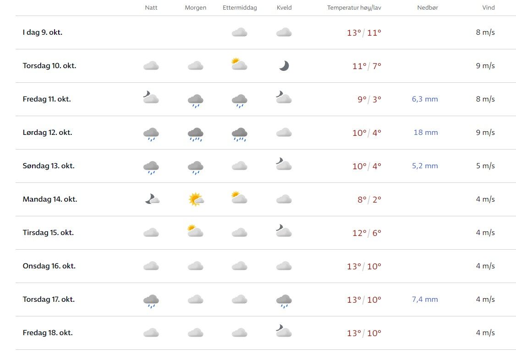Click the partly sunny afternoon icon for Torsdag 10. okt.
The width and height of the screenshot is (516, 353).
239,64
